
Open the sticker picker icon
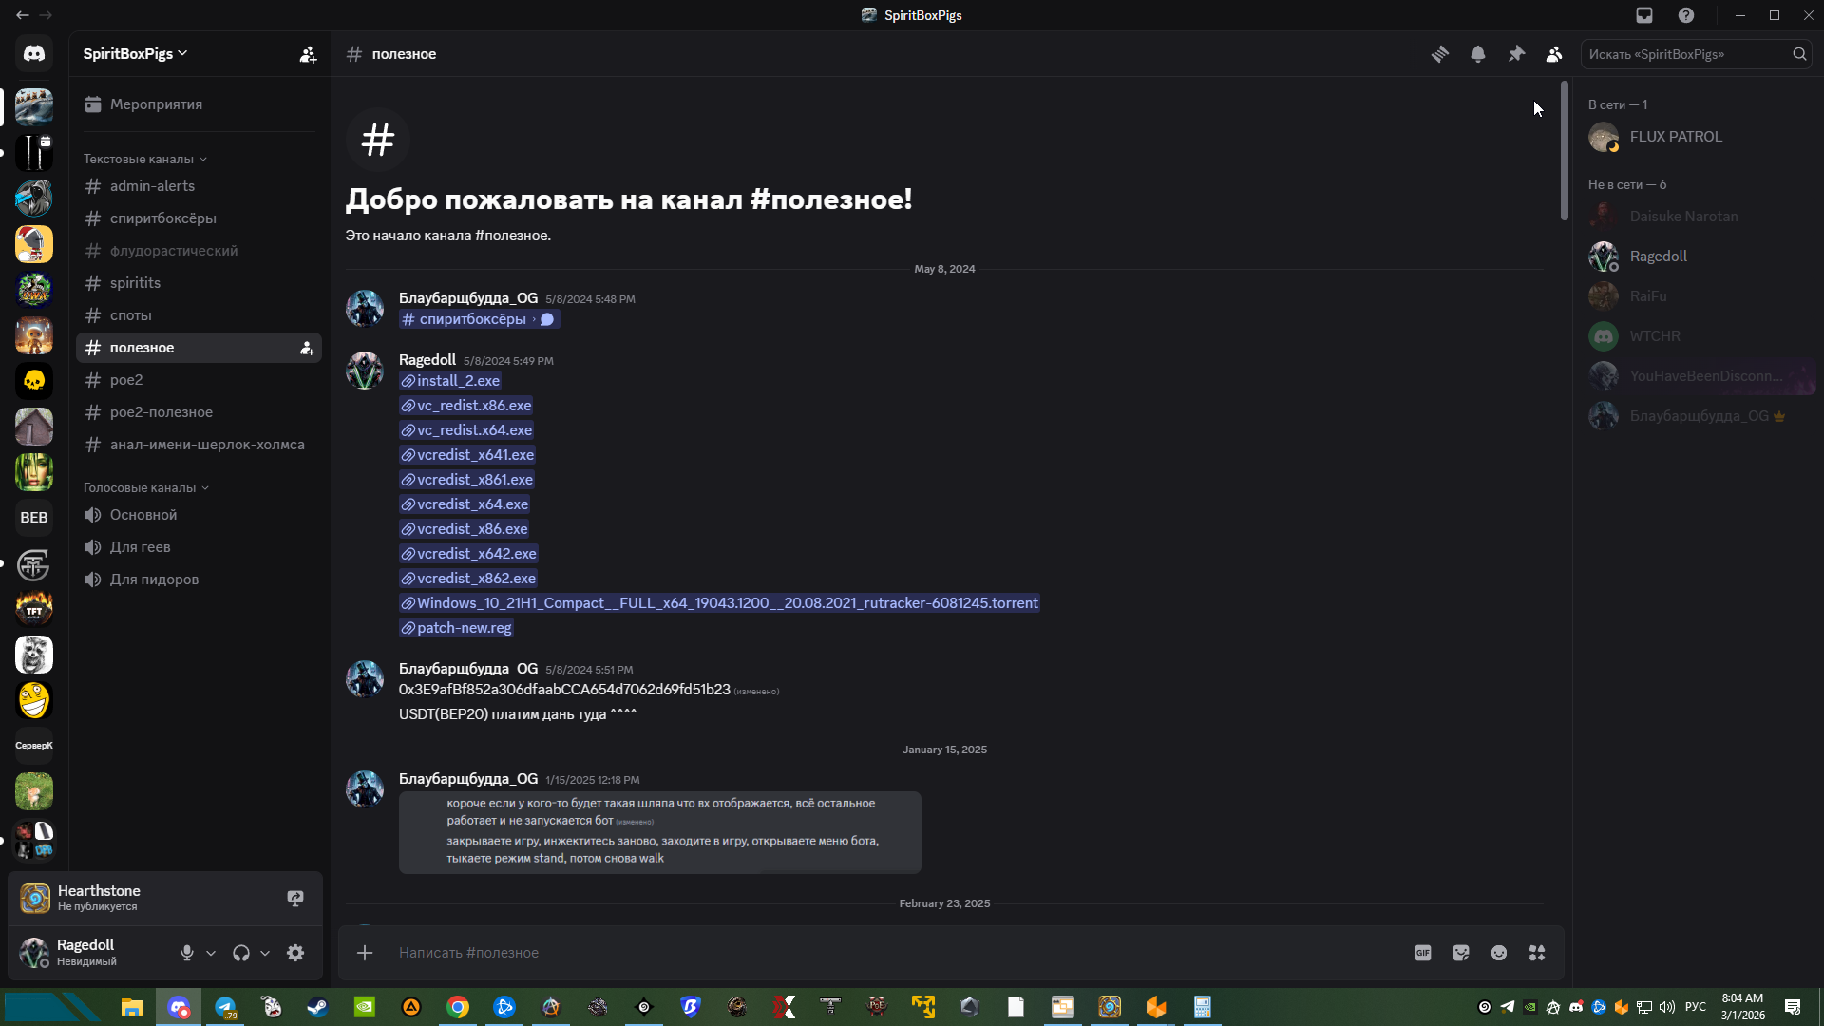pos(1461,953)
